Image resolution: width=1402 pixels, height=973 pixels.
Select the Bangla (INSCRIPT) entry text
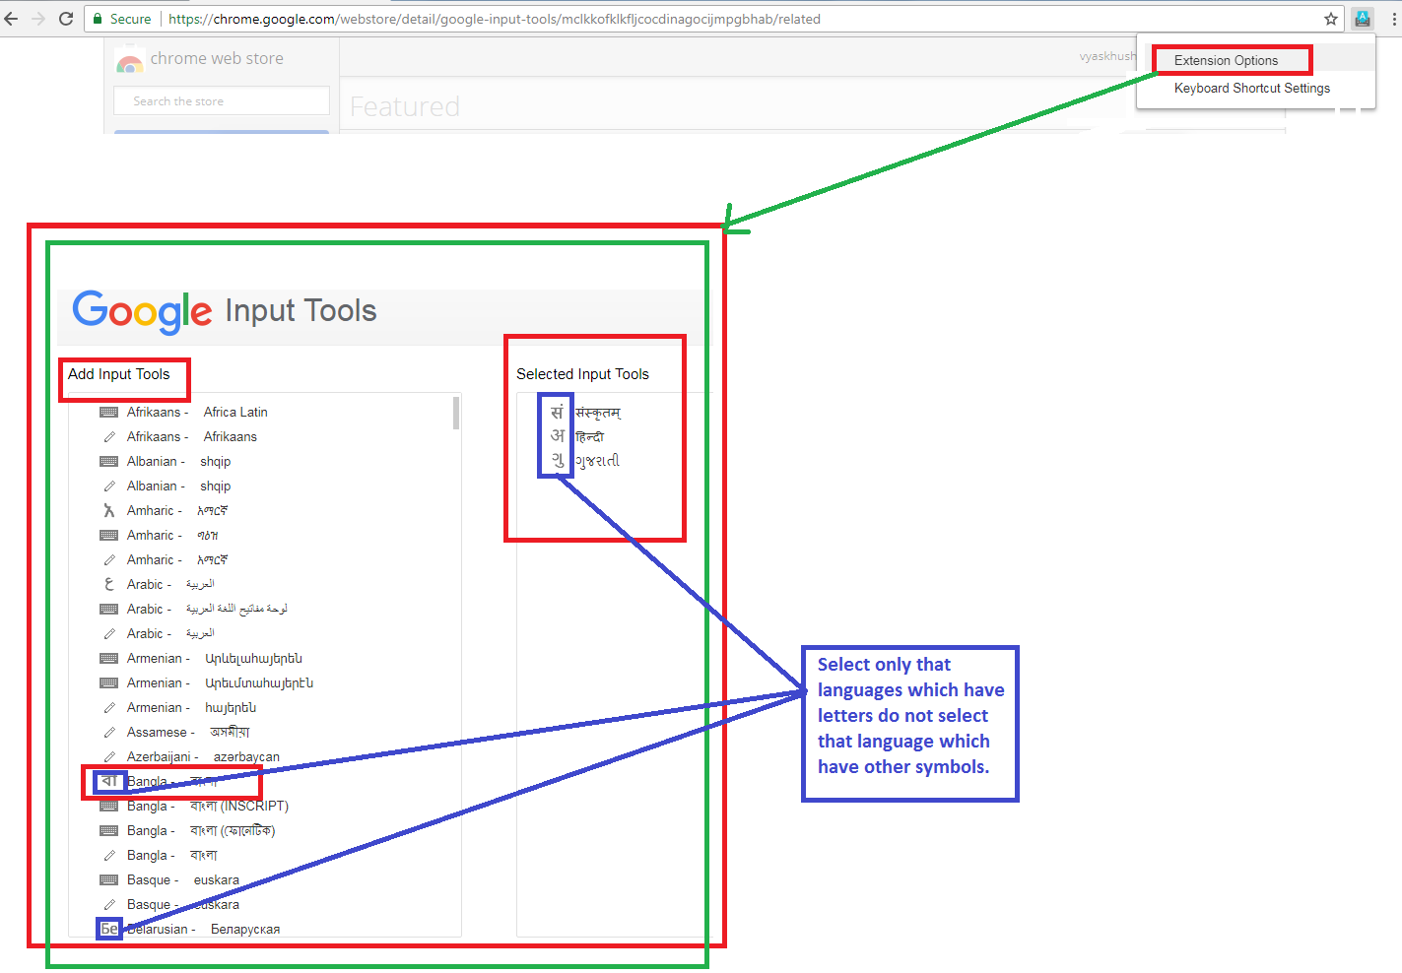pos(208,807)
